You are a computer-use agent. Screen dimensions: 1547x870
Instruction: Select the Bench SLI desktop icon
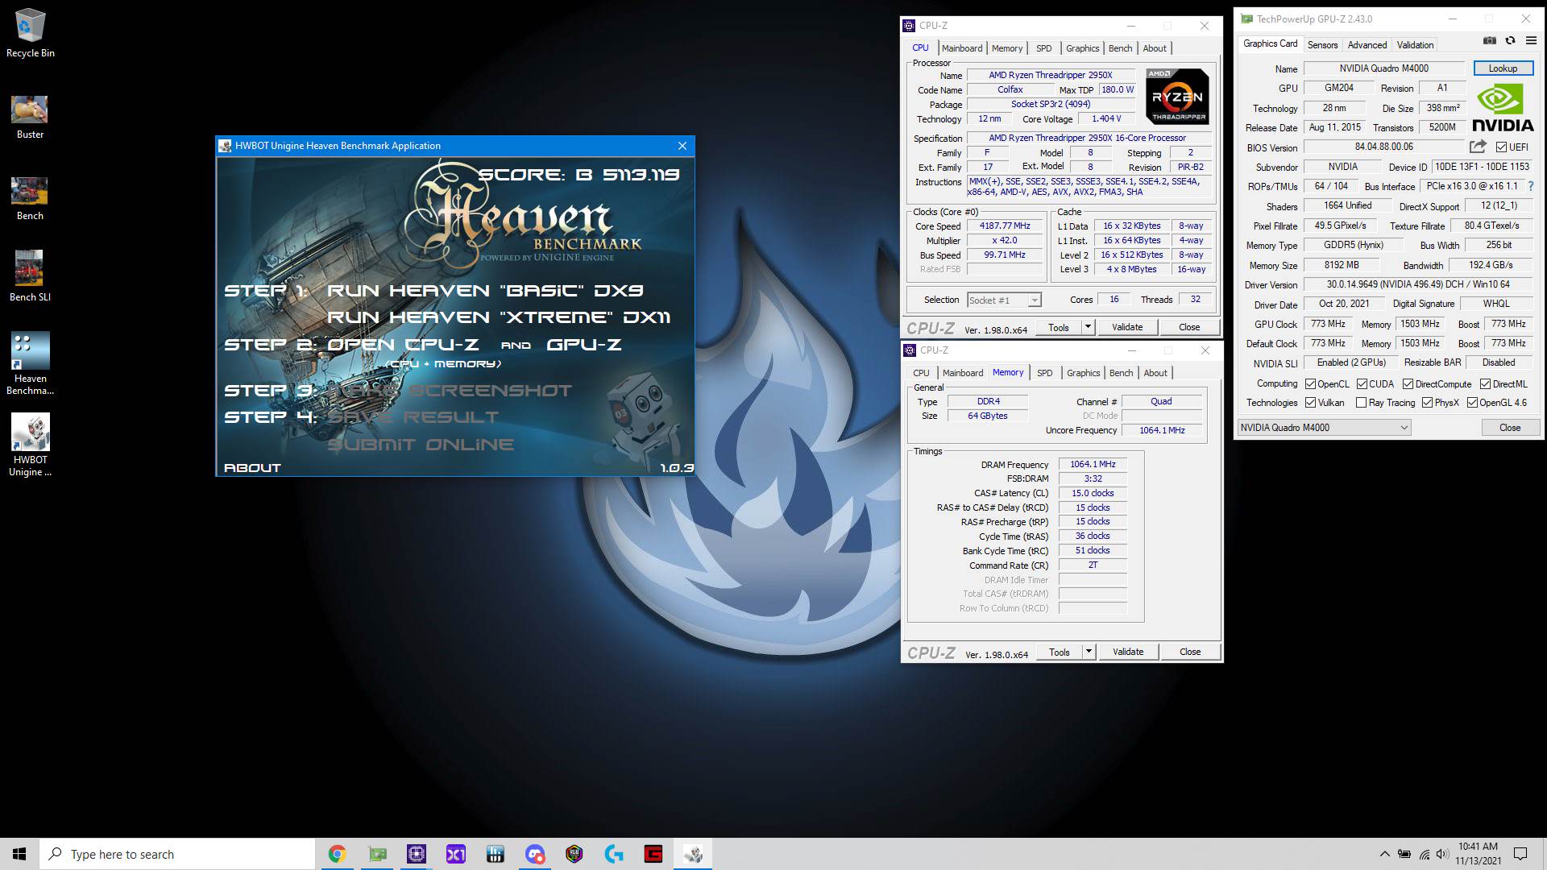tap(30, 276)
